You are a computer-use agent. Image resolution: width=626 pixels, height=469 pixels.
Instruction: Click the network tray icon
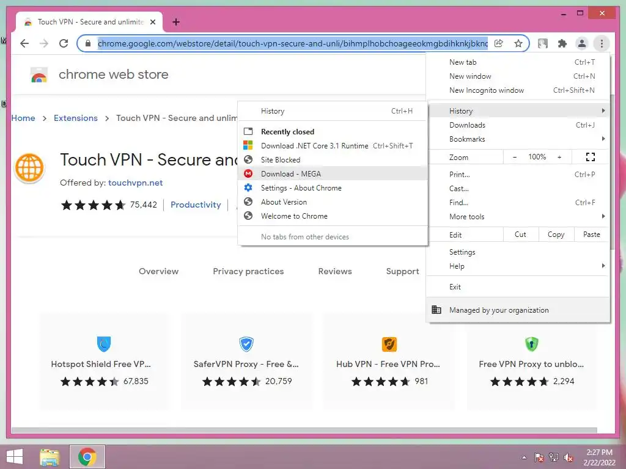point(554,457)
